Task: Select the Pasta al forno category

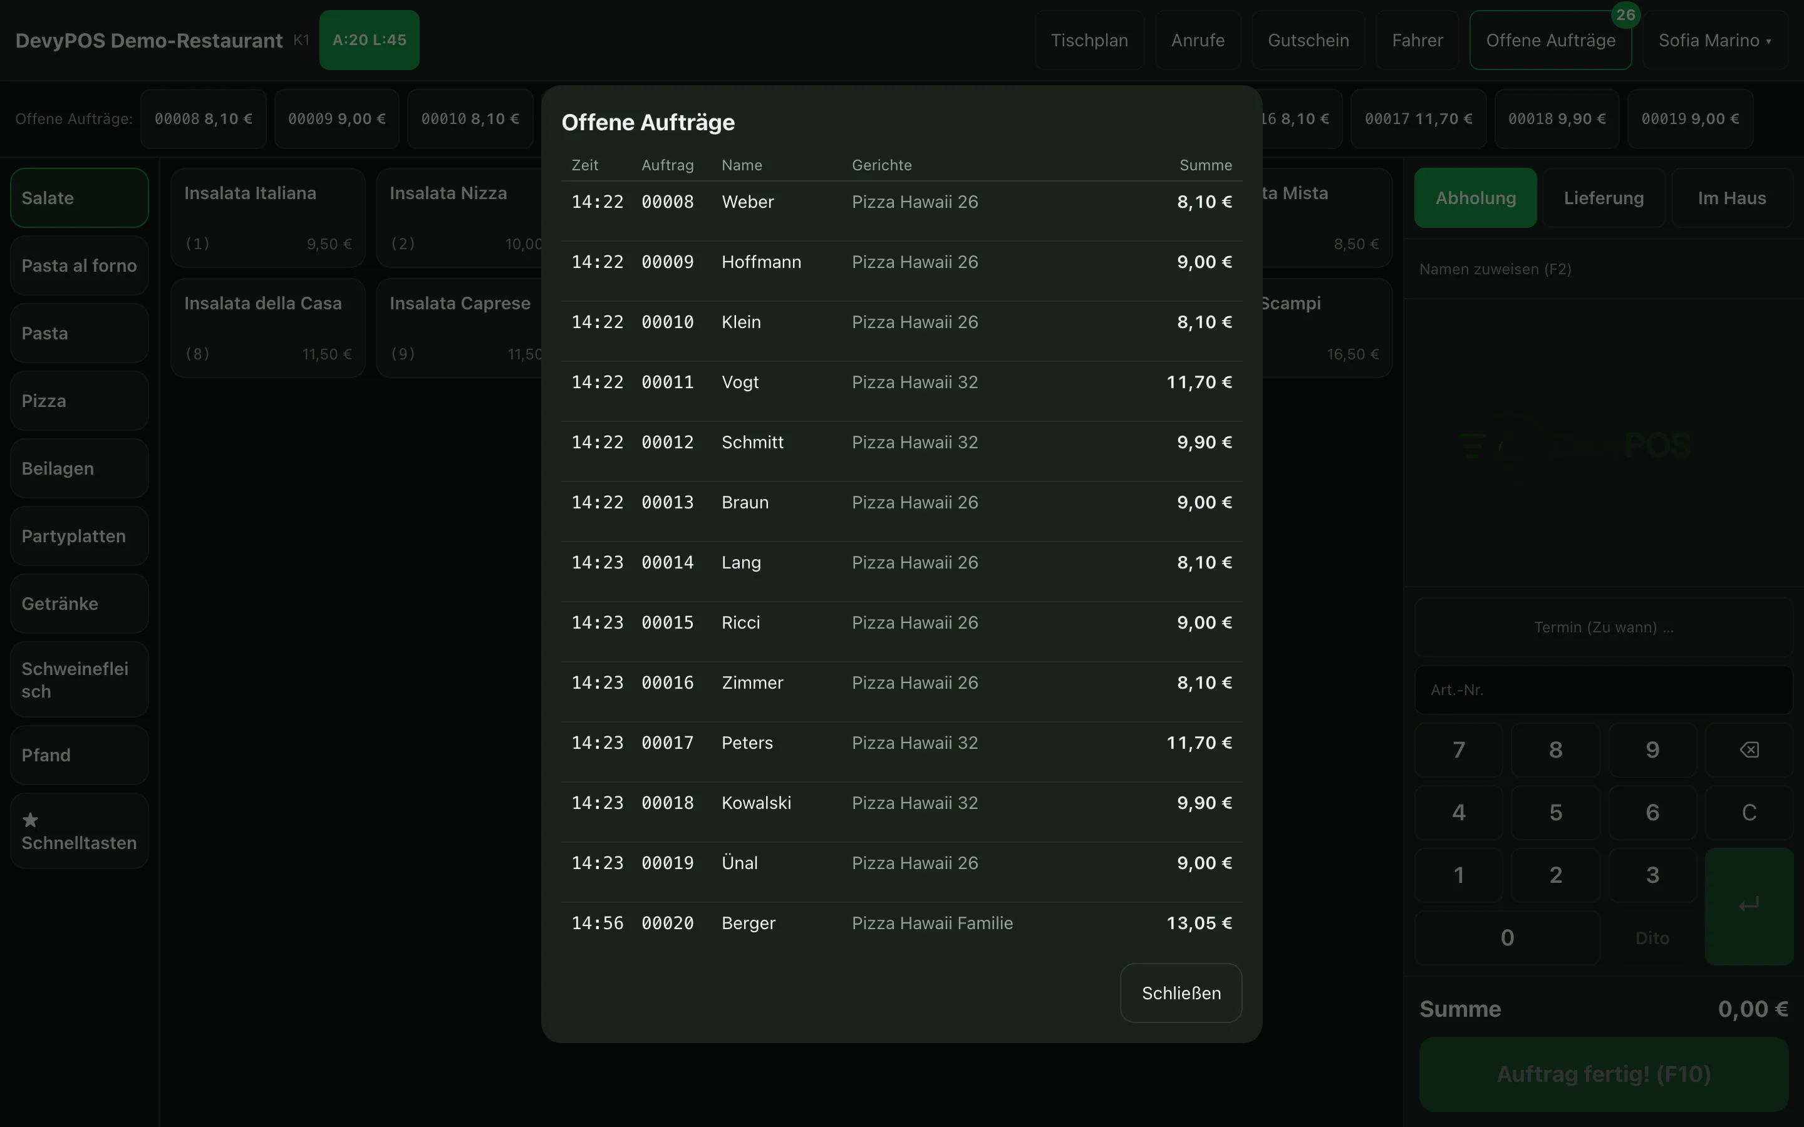Action: coord(79,266)
